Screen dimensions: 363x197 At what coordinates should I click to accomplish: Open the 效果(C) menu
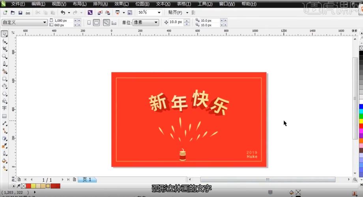[x=121, y=4]
